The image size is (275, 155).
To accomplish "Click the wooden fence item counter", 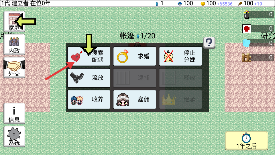I will click(258, 57).
